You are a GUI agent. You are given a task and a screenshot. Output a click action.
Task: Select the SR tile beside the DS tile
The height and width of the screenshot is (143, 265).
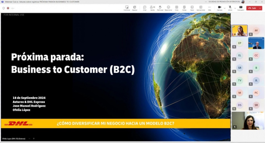point(256,105)
